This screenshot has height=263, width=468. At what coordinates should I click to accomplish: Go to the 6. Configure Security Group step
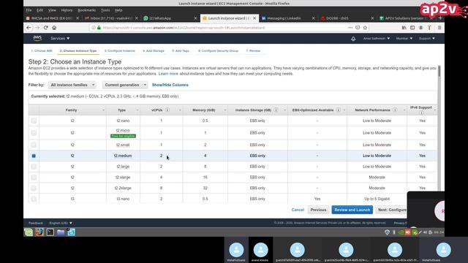point(218,51)
